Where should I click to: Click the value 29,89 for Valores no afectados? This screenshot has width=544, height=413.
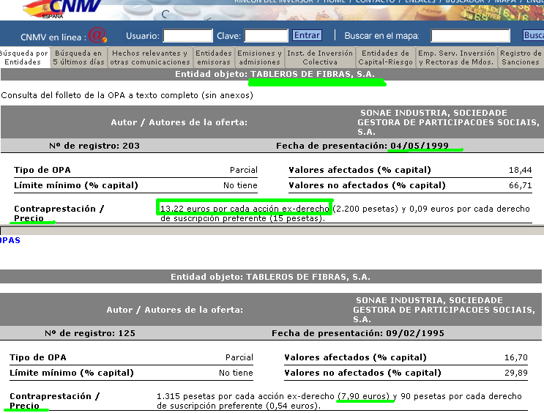pyautogui.click(x=516, y=373)
